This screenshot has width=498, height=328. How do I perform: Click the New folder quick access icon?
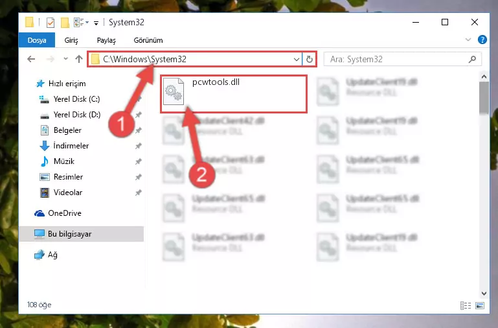point(65,23)
